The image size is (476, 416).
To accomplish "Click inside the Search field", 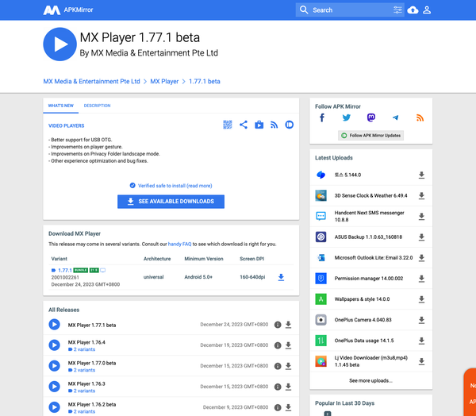I will [350, 10].
